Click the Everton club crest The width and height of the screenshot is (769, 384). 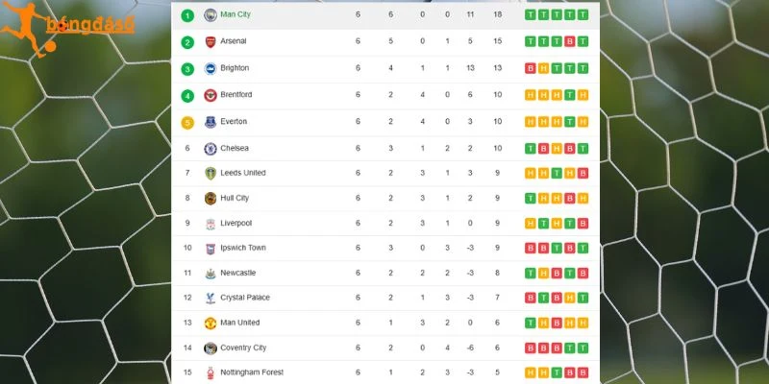click(211, 122)
